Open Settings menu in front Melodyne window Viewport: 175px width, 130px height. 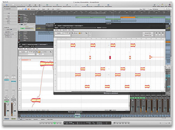57,30
